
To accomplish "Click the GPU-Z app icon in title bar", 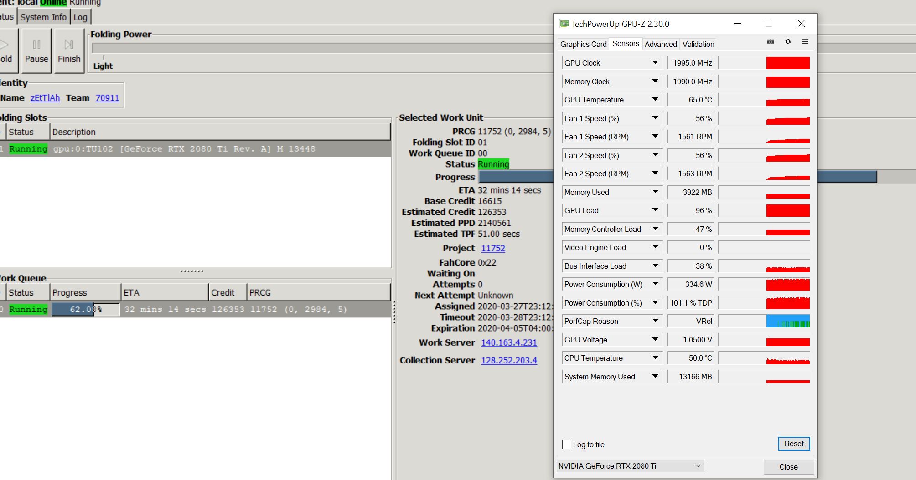I will pyautogui.click(x=564, y=24).
